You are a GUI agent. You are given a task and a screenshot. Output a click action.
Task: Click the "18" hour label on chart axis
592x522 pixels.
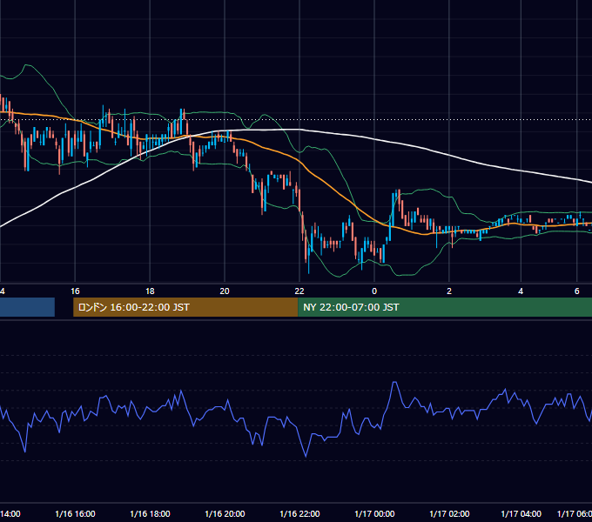point(150,291)
